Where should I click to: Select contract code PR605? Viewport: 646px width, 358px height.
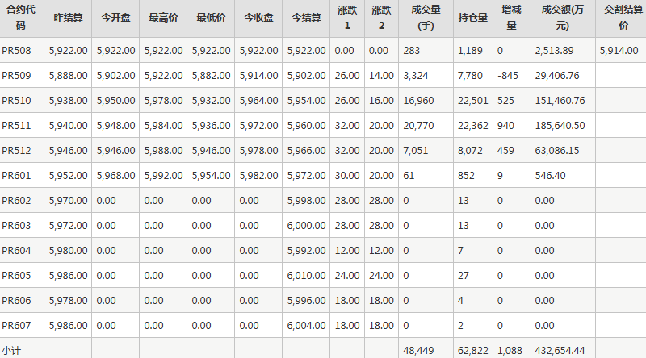tap(16, 275)
